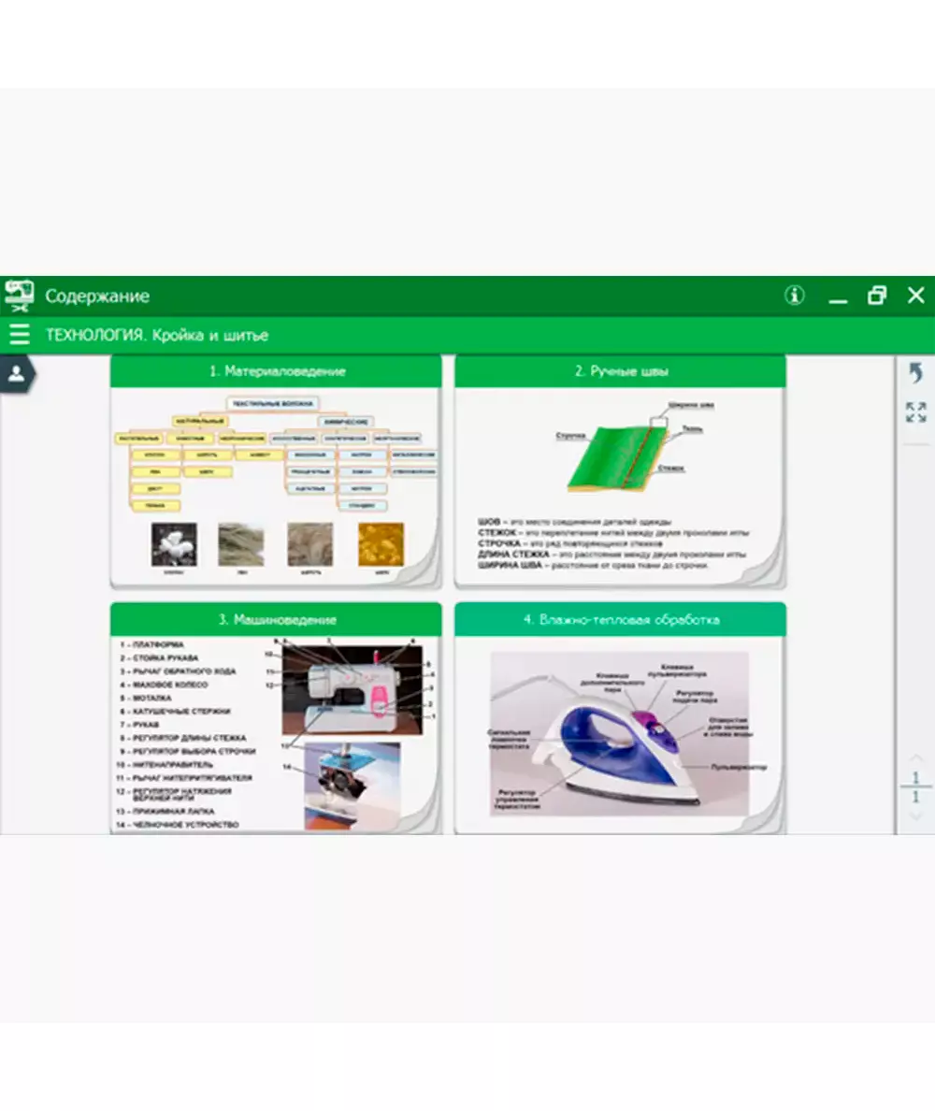Click the ТЕХНОЛОГИЯ. Кройка и шитье title
The image size is (935, 1111).
[157, 335]
